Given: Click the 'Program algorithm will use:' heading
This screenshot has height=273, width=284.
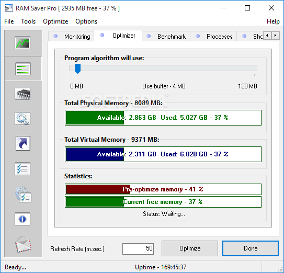Looking at the screenshot, I should (104, 58).
